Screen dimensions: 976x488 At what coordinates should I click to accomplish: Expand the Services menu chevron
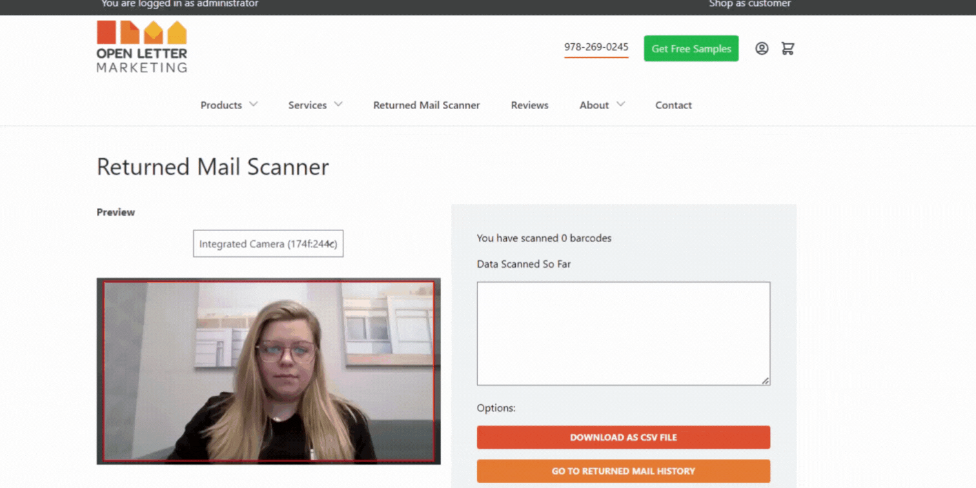pos(338,105)
